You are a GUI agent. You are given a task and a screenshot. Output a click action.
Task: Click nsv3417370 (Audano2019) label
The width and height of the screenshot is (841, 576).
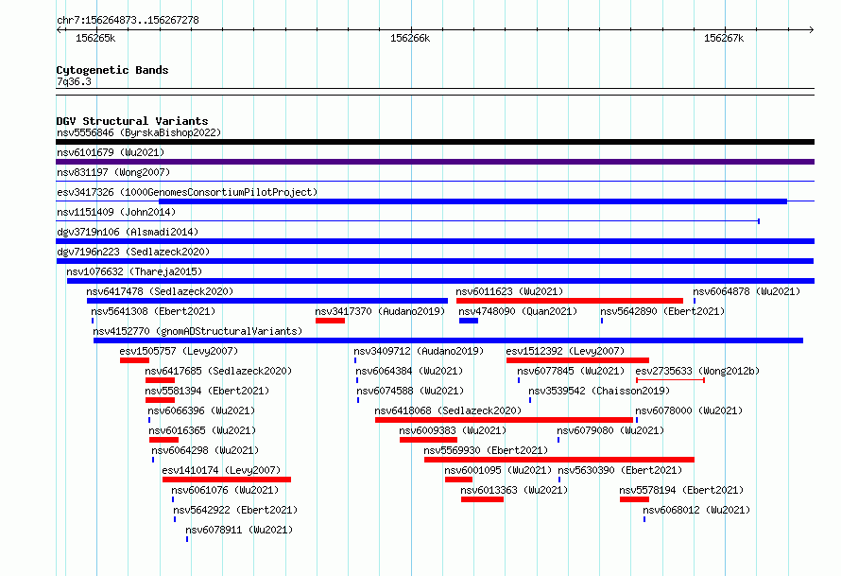[380, 311]
